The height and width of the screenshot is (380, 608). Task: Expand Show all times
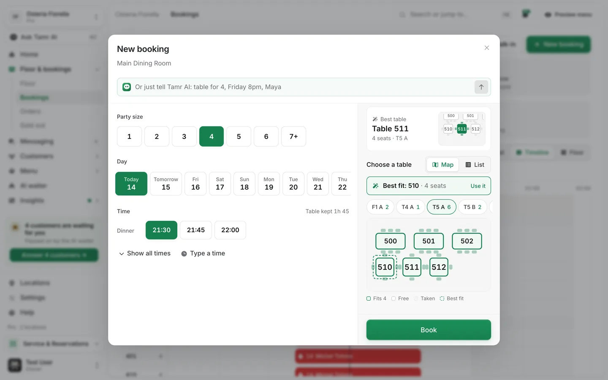pyautogui.click(x=145, y=253)
